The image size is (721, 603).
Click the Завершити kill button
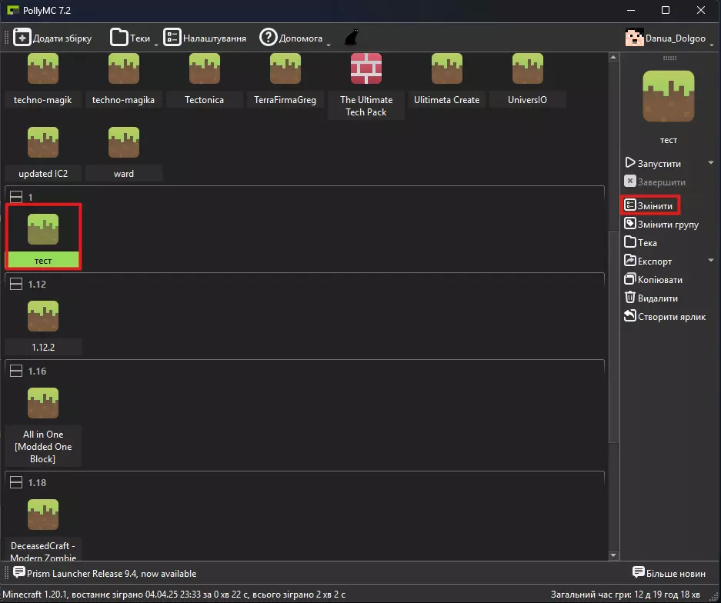[655, 182]
